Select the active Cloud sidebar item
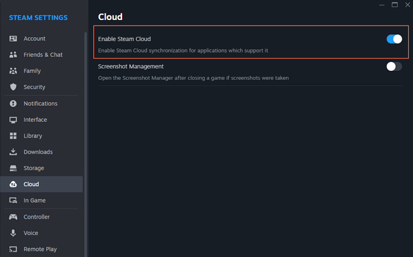Image resolution: width=413 pixels, height=257 pixels. [x=31, y=184]
